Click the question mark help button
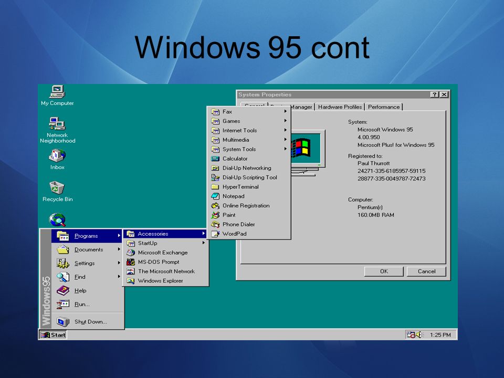 click(435, 94)
